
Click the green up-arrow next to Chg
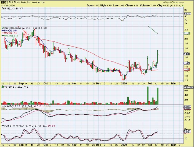pyautogui.click(x=183, y=6)
